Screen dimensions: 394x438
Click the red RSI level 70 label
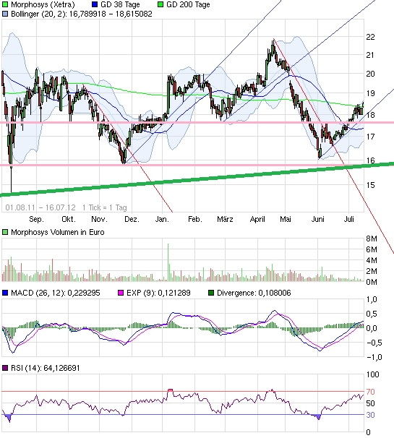pyautogui.click(x=371, y=392)
